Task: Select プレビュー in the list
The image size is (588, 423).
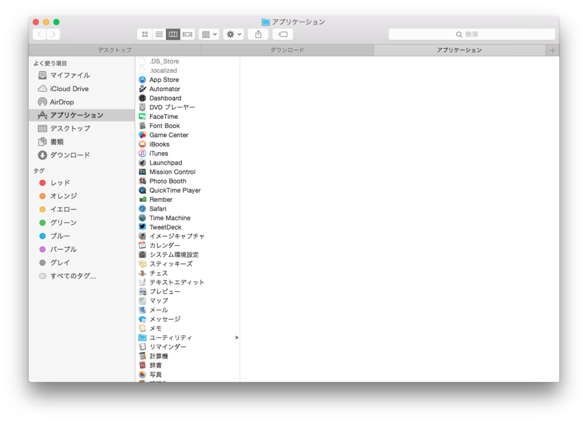Action: click(188, 292)
